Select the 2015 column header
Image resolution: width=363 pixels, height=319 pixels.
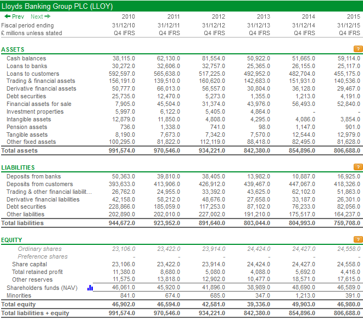tap(354, 16)
